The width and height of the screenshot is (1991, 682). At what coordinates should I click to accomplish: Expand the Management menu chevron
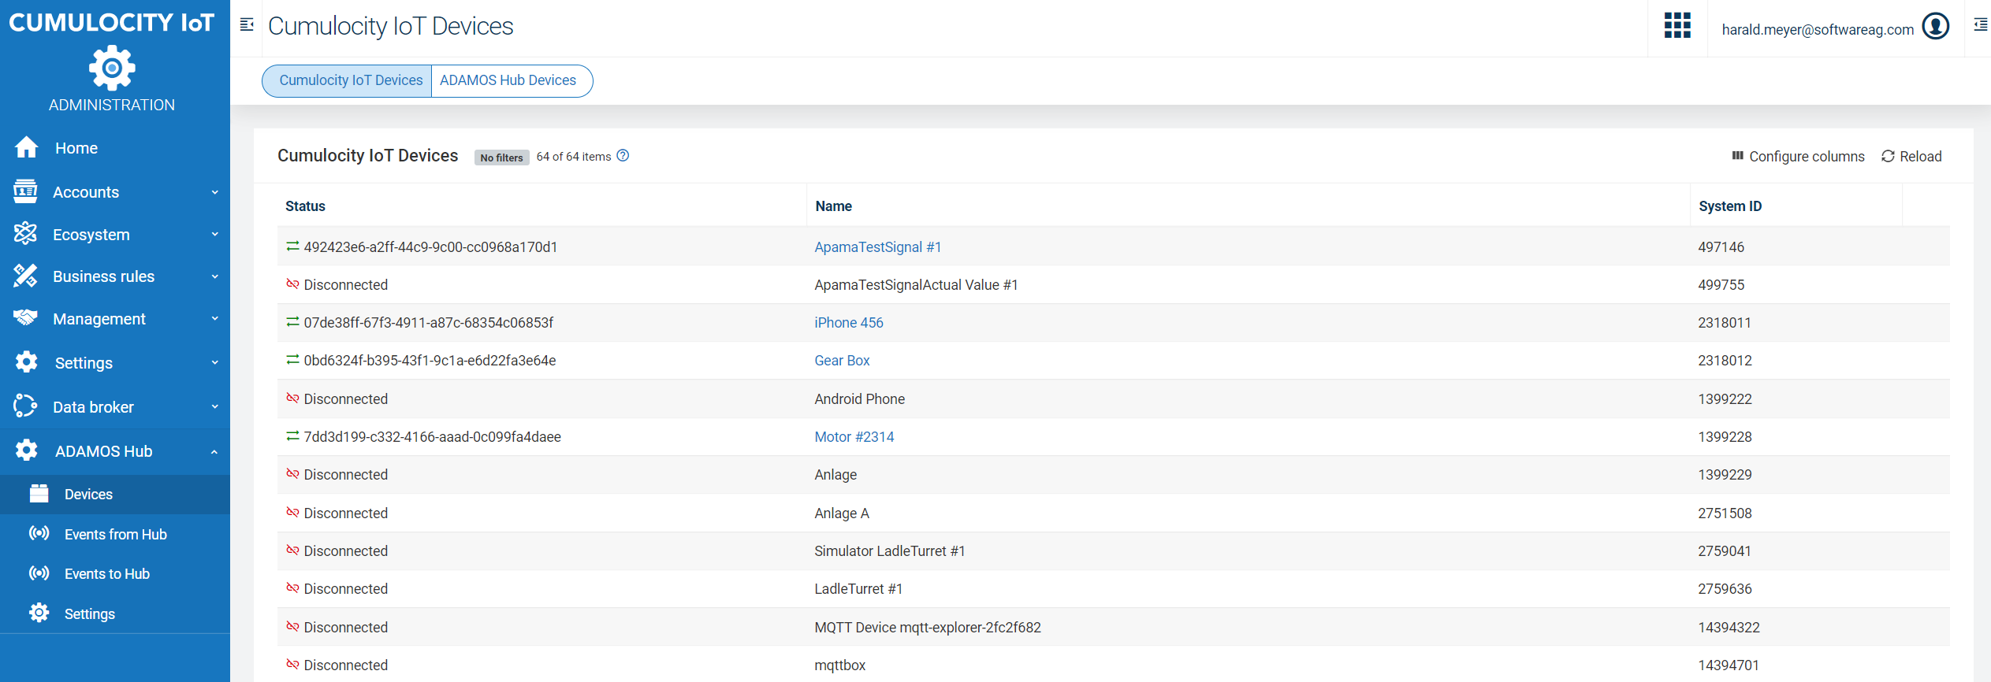214,319
